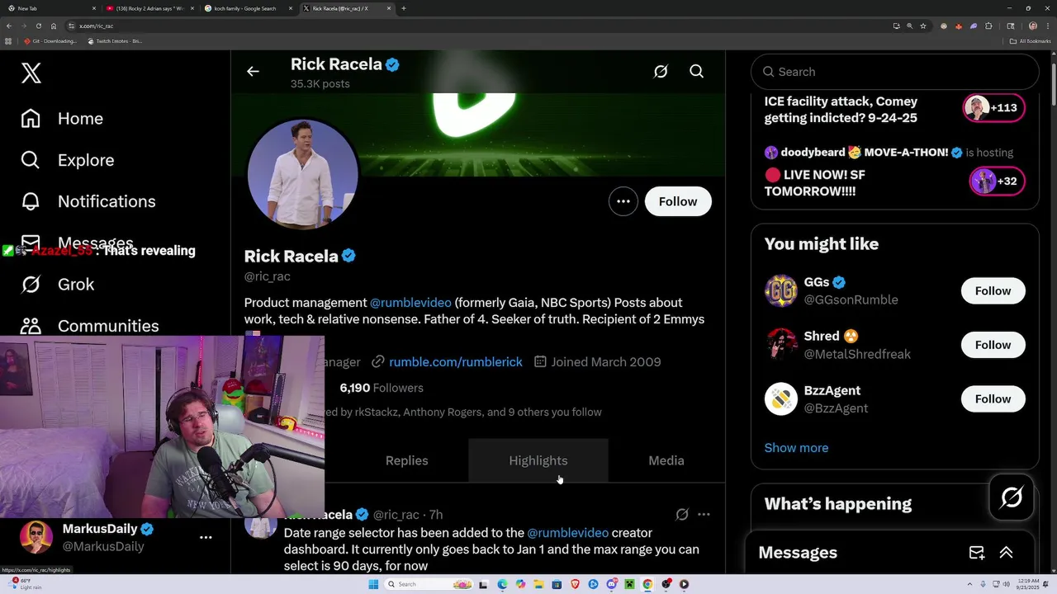Click the Grok explain icon on the post

682,514
